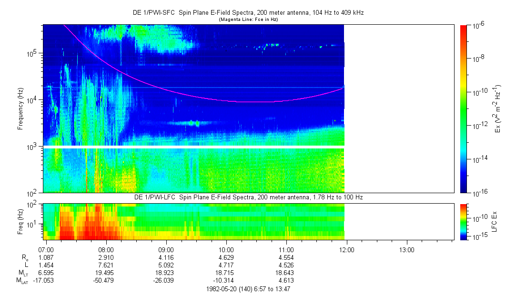Select the 10:00 time tick label
516x295 pixels.
pos(226,249)
